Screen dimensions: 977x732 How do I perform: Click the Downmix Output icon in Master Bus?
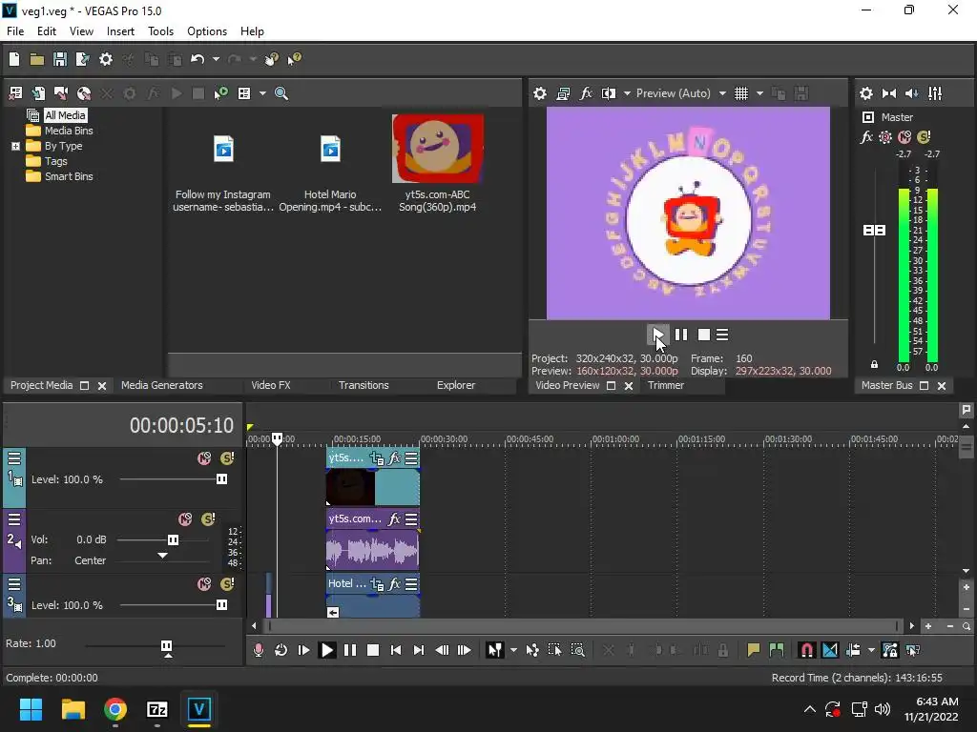point(889,93)
